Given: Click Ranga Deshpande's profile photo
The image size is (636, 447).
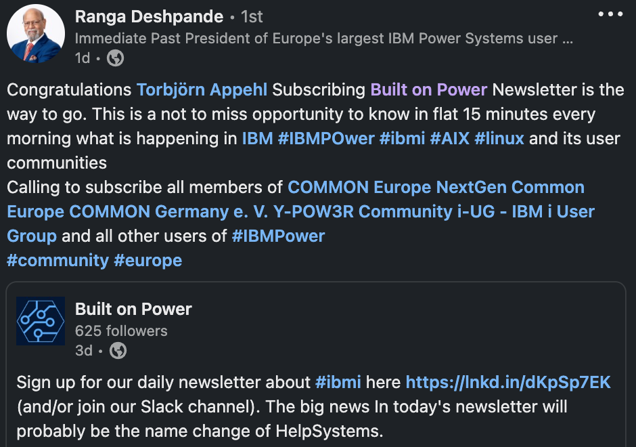Looking at the screenshot, I should pyautogui.click(x=36, y=33).
